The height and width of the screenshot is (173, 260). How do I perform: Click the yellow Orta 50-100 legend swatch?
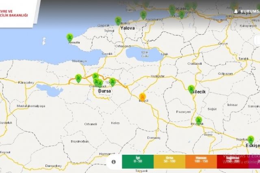169,162
